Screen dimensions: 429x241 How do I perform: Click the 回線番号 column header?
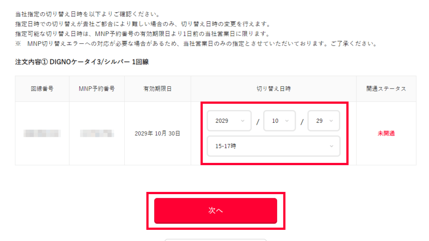tap(42, 89)
